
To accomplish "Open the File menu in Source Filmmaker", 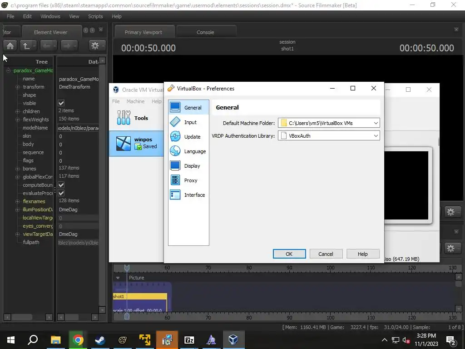I will (10, 16).
